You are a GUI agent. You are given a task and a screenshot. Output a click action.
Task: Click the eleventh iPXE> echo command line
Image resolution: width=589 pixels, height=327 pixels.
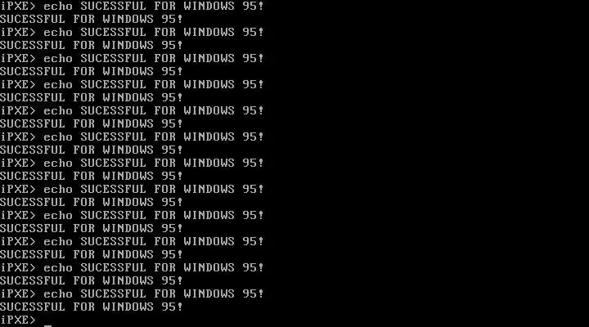(x=133, y=267)
